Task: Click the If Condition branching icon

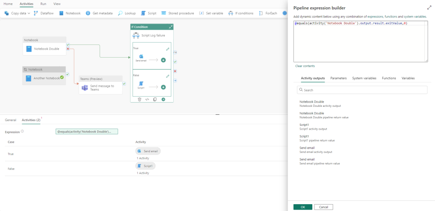Action: pos(136,36)
